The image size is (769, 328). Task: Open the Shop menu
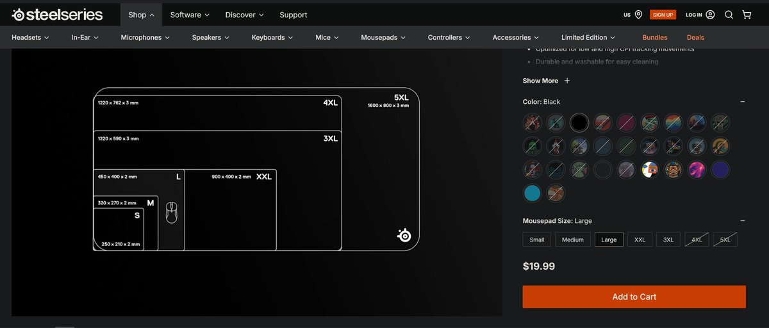click(141, 15)
